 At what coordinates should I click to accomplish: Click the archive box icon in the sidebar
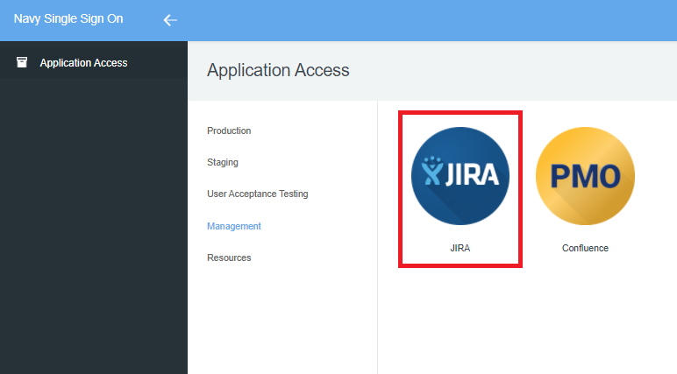[22, 62]
